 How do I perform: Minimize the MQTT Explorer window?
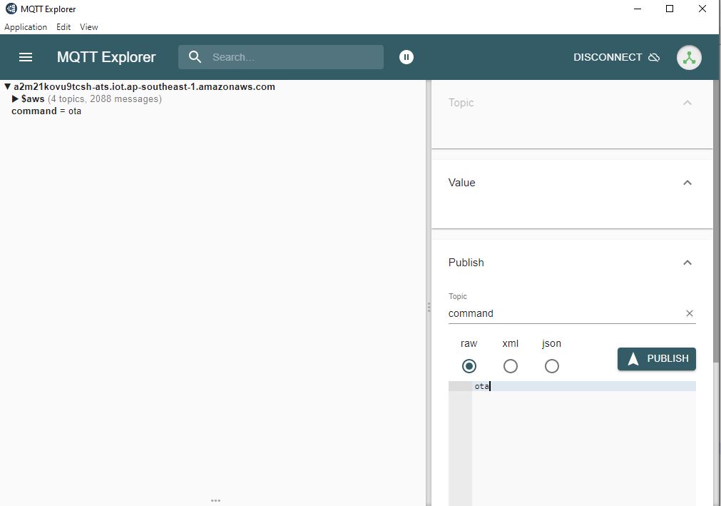click(x=638, y=9)
